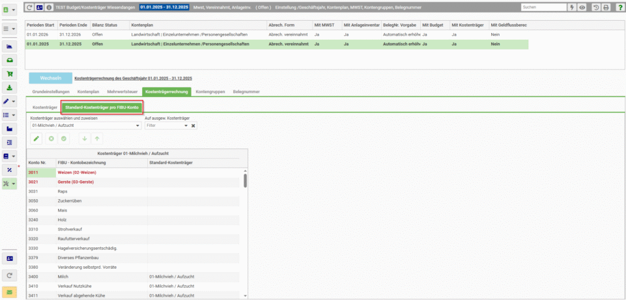Screen dimensions: 626x300
Task: Click the client card icon in top bar
Action: (39, 7)
